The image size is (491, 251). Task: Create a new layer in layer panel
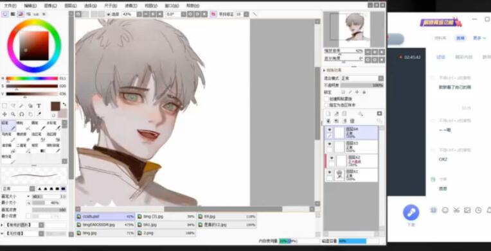(328, 113)
